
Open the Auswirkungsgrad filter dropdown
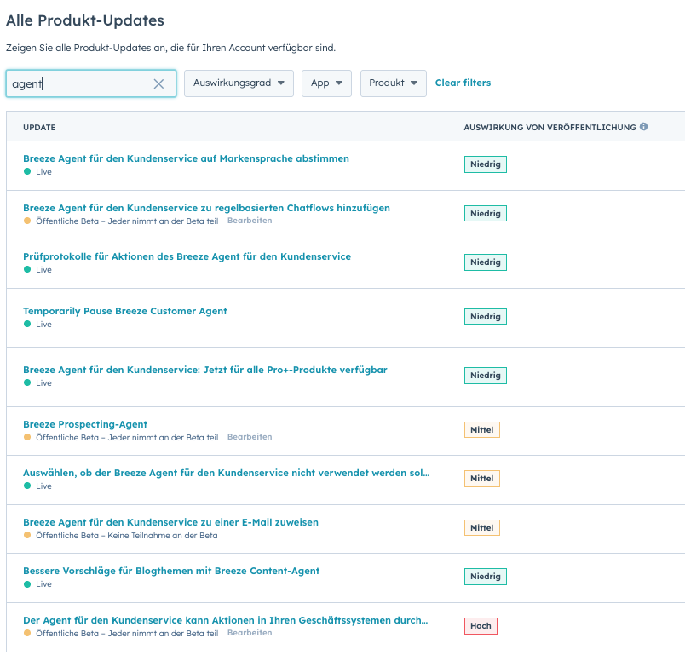pos(239,83)
